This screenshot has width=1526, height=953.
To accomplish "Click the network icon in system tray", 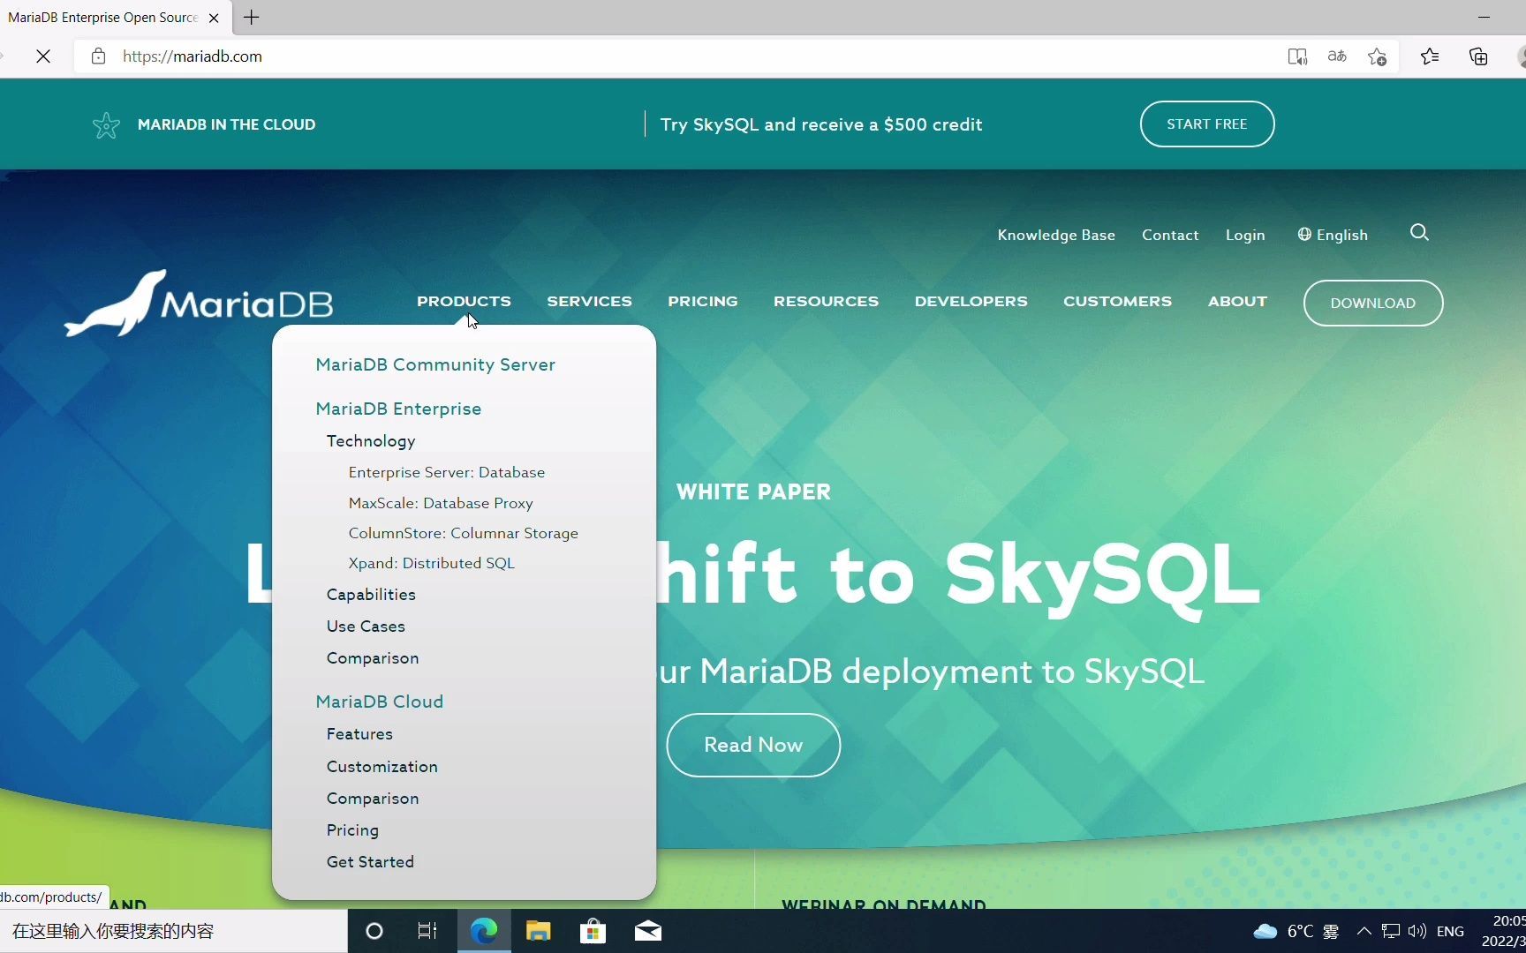I will click(1391, 931).
